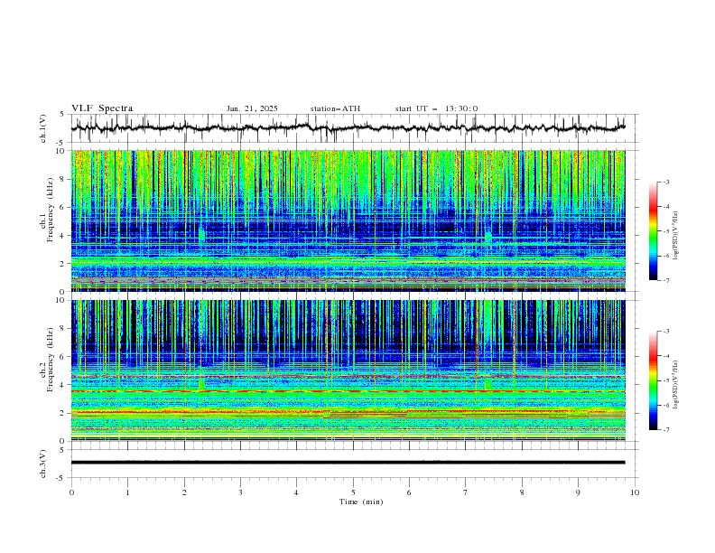Click ch.1 color bar 'log(PSD)(V²/Hz)' label
The height and width of the screenshot is (553, 715).
click(x=675, y=236)
